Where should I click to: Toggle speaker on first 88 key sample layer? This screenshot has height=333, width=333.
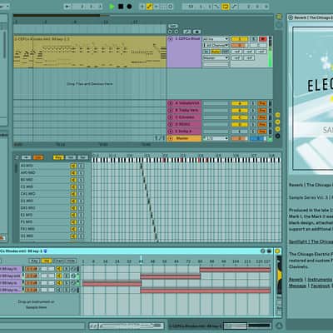coord(59,269)
